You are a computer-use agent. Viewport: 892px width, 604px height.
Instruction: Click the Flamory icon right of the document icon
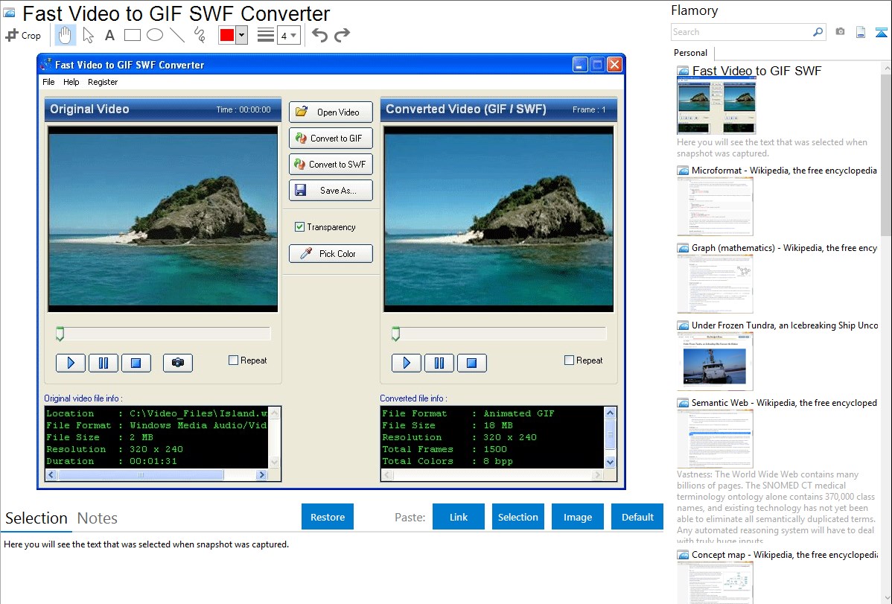[x=881, y=32]
